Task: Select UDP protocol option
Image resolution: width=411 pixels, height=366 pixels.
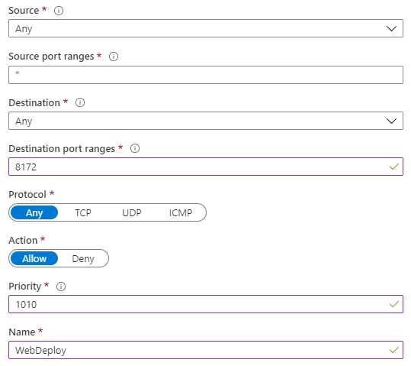Action: coord(132,212)
